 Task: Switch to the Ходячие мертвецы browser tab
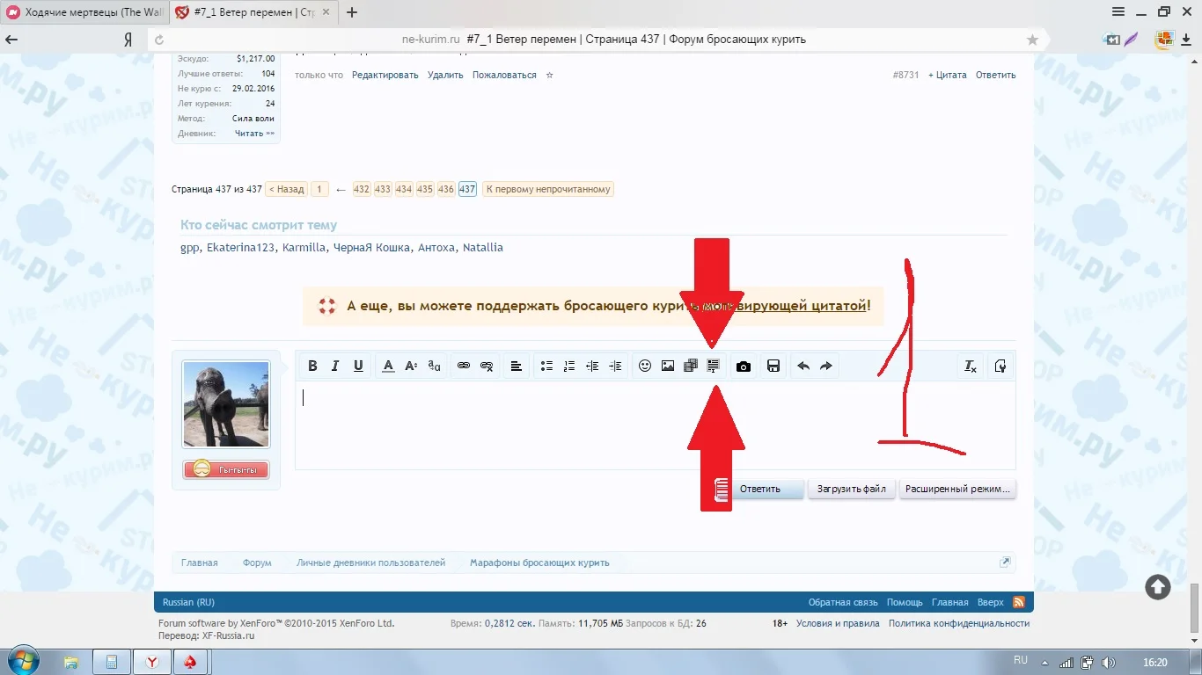click(84, 12)
